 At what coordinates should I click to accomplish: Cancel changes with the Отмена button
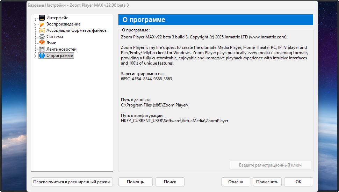pyautogui.click(x=236, y=182)
